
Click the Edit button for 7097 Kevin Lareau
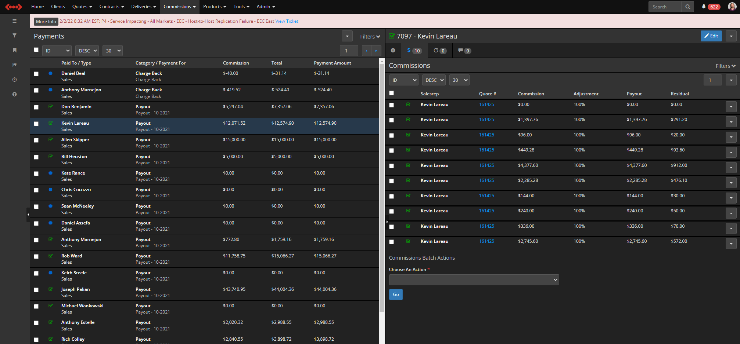coord(711,36)
